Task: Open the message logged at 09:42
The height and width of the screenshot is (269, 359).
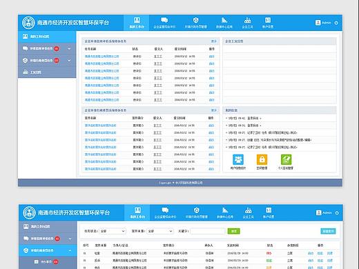Action: point(244,118)
